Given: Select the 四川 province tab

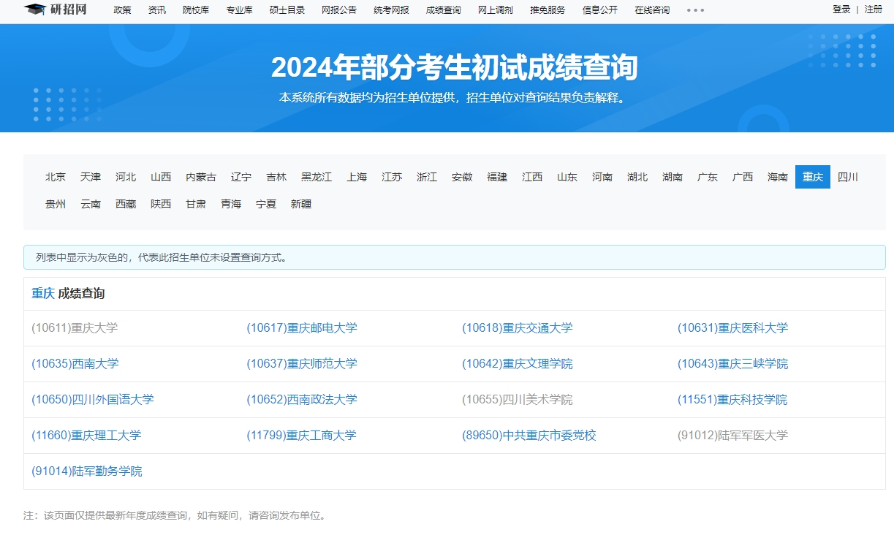Looking at the screenshot, I should point(848,177).
